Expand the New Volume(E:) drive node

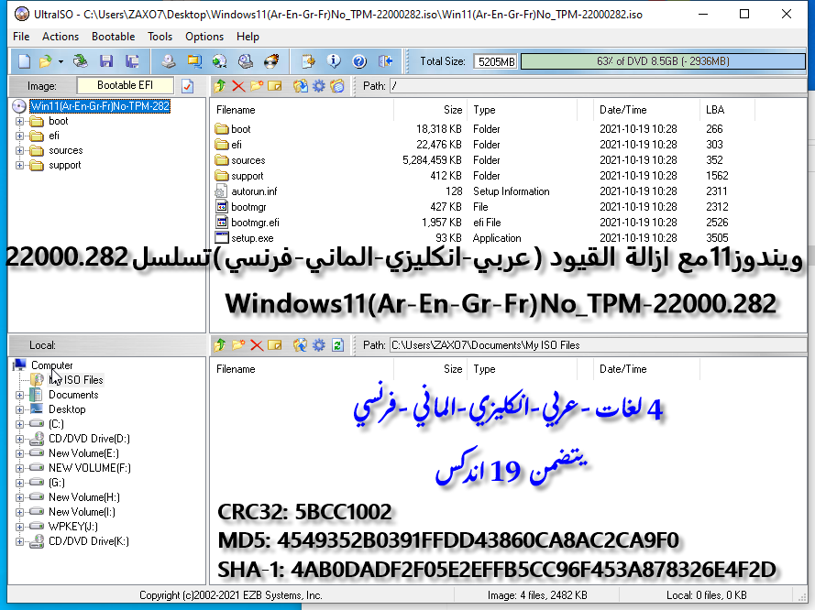pos(20,453)
